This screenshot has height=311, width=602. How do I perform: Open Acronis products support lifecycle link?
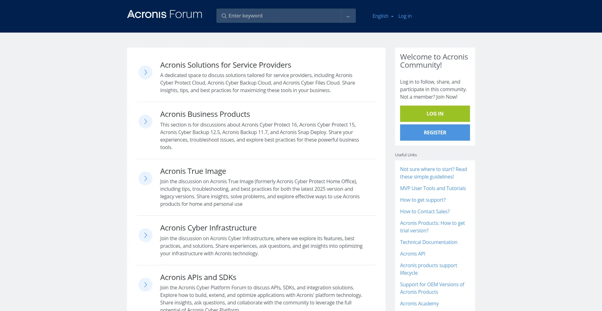point(429,269)
